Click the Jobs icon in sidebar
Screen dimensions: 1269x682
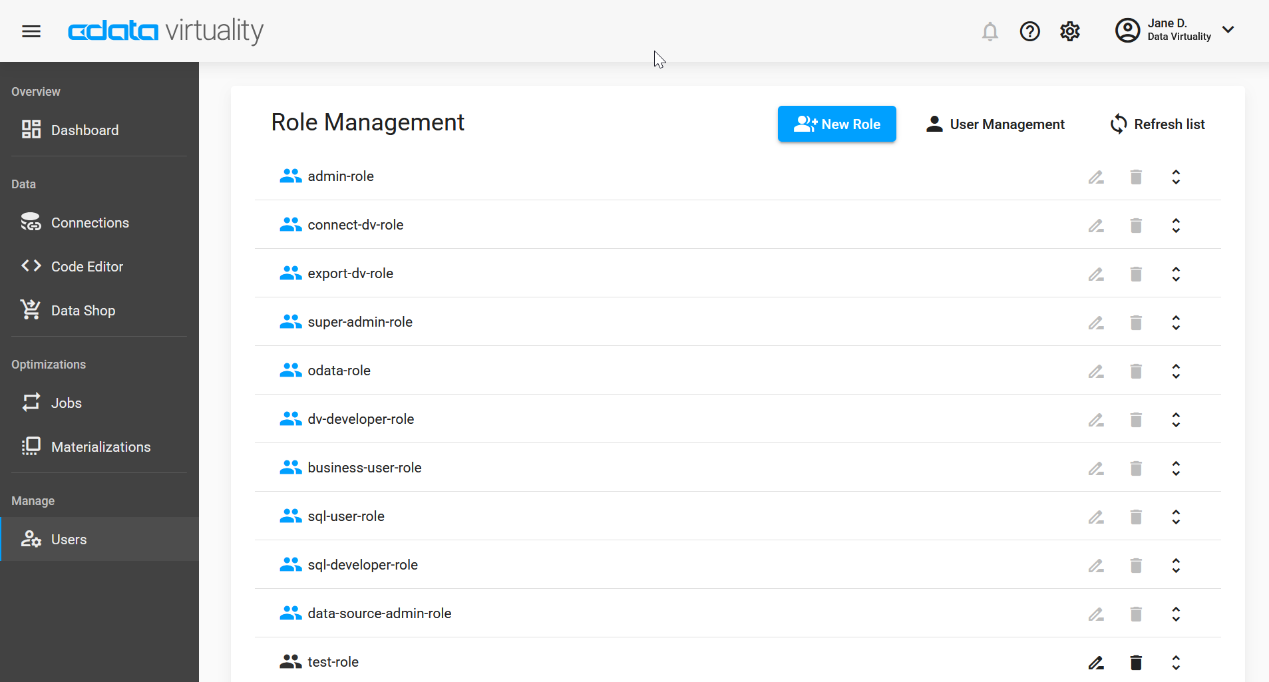click(x=31, y=402)
